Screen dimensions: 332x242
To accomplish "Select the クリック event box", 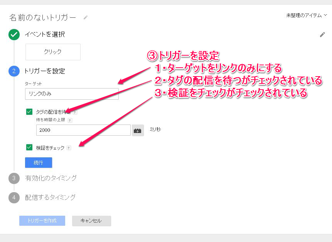I will [x=53, y=52].
